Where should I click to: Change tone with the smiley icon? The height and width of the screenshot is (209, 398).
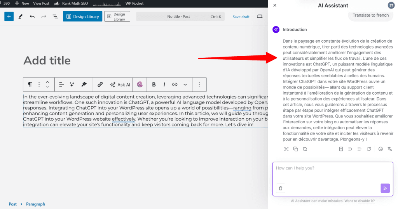pos(381,149)
